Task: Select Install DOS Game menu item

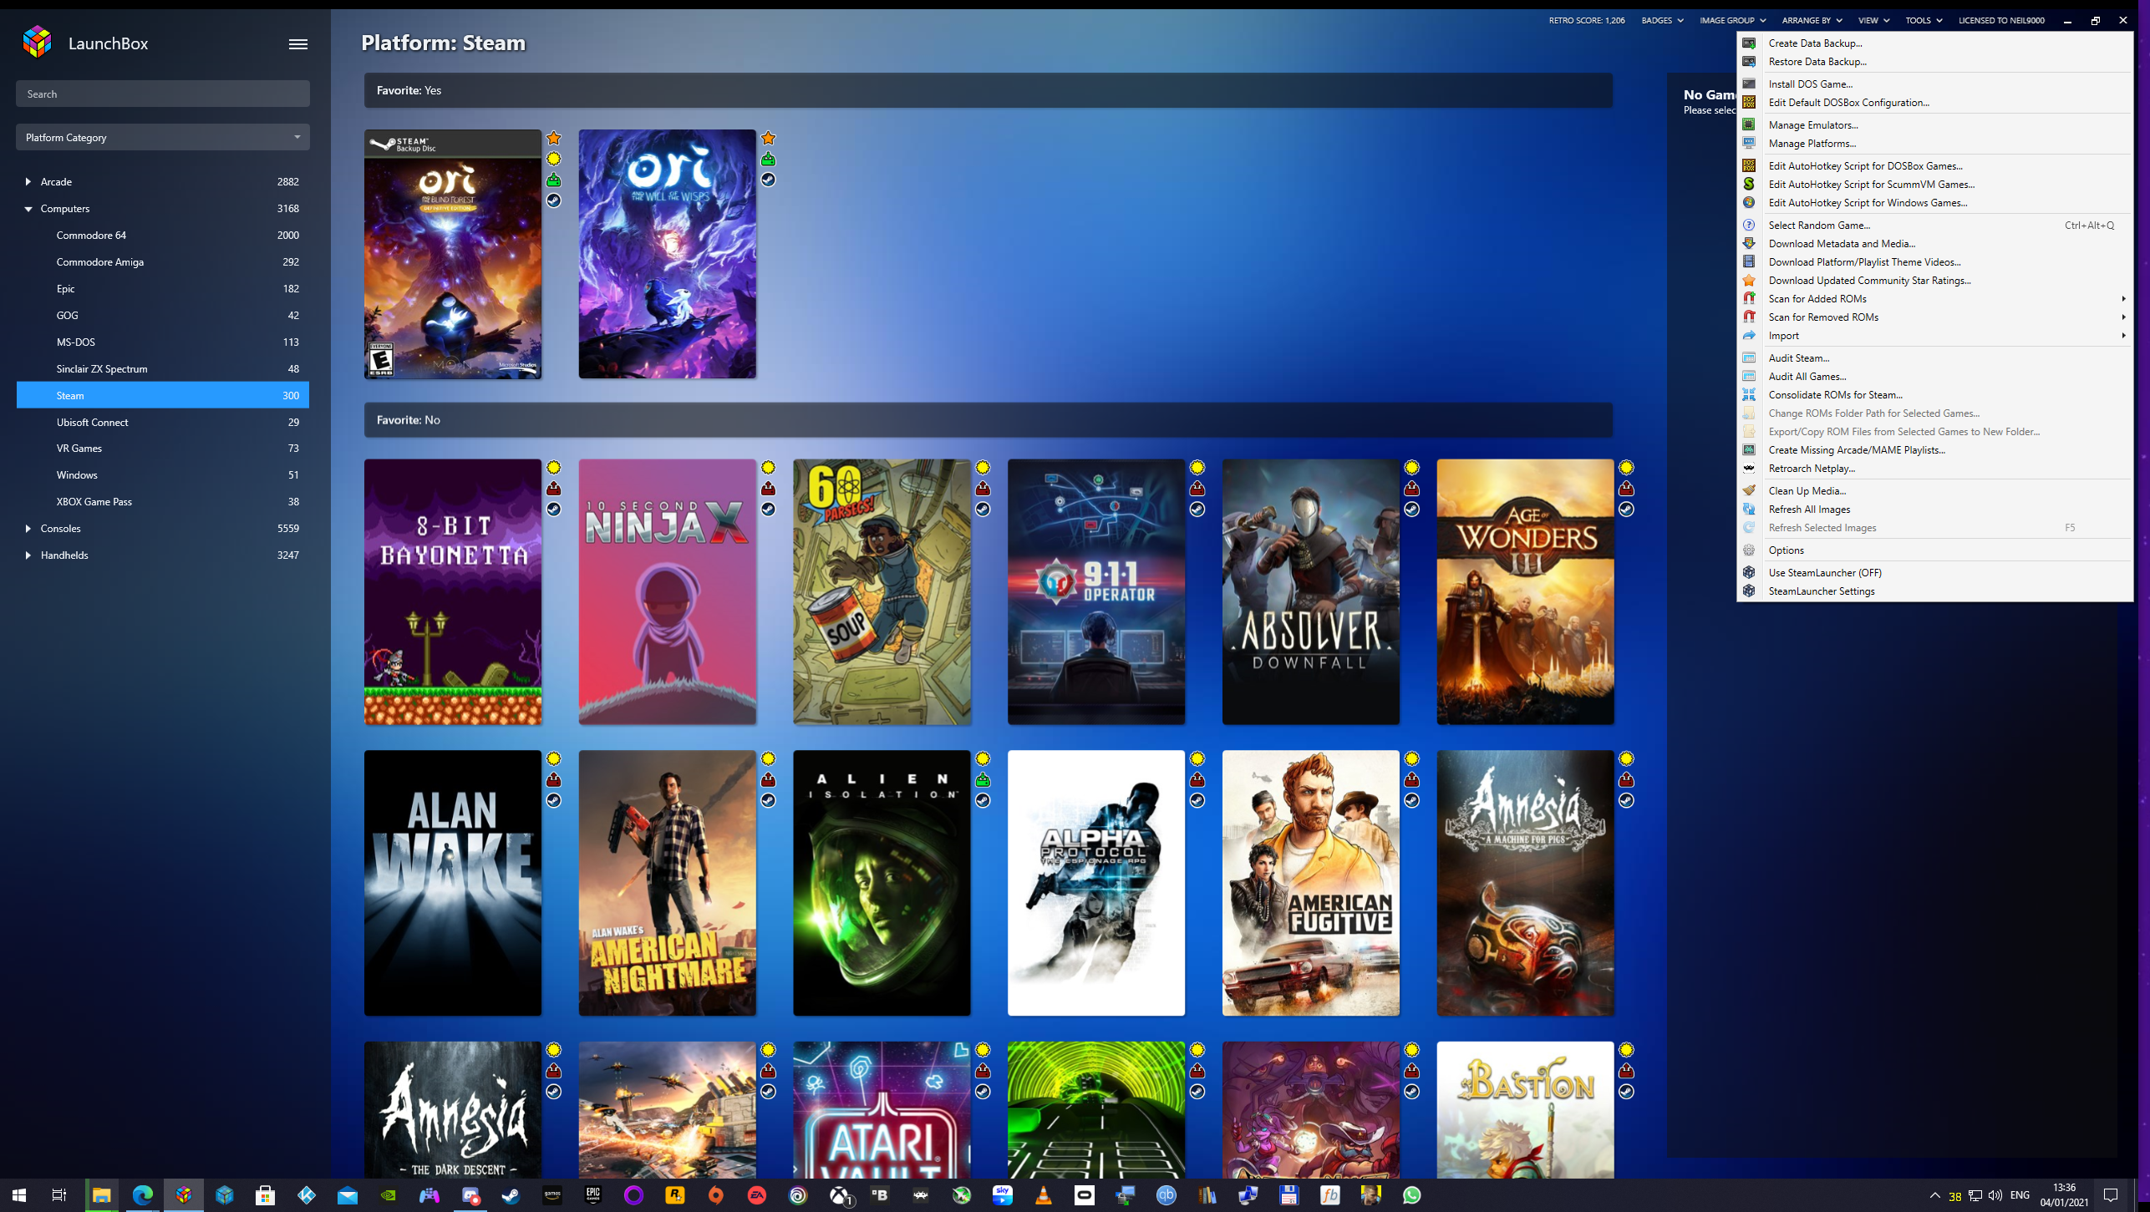Action: point(1935,84)
